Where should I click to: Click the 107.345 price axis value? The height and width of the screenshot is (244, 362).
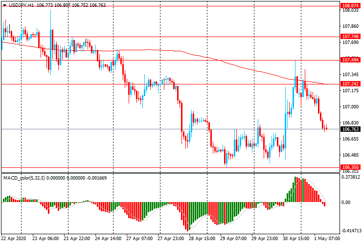click(350, 75)
